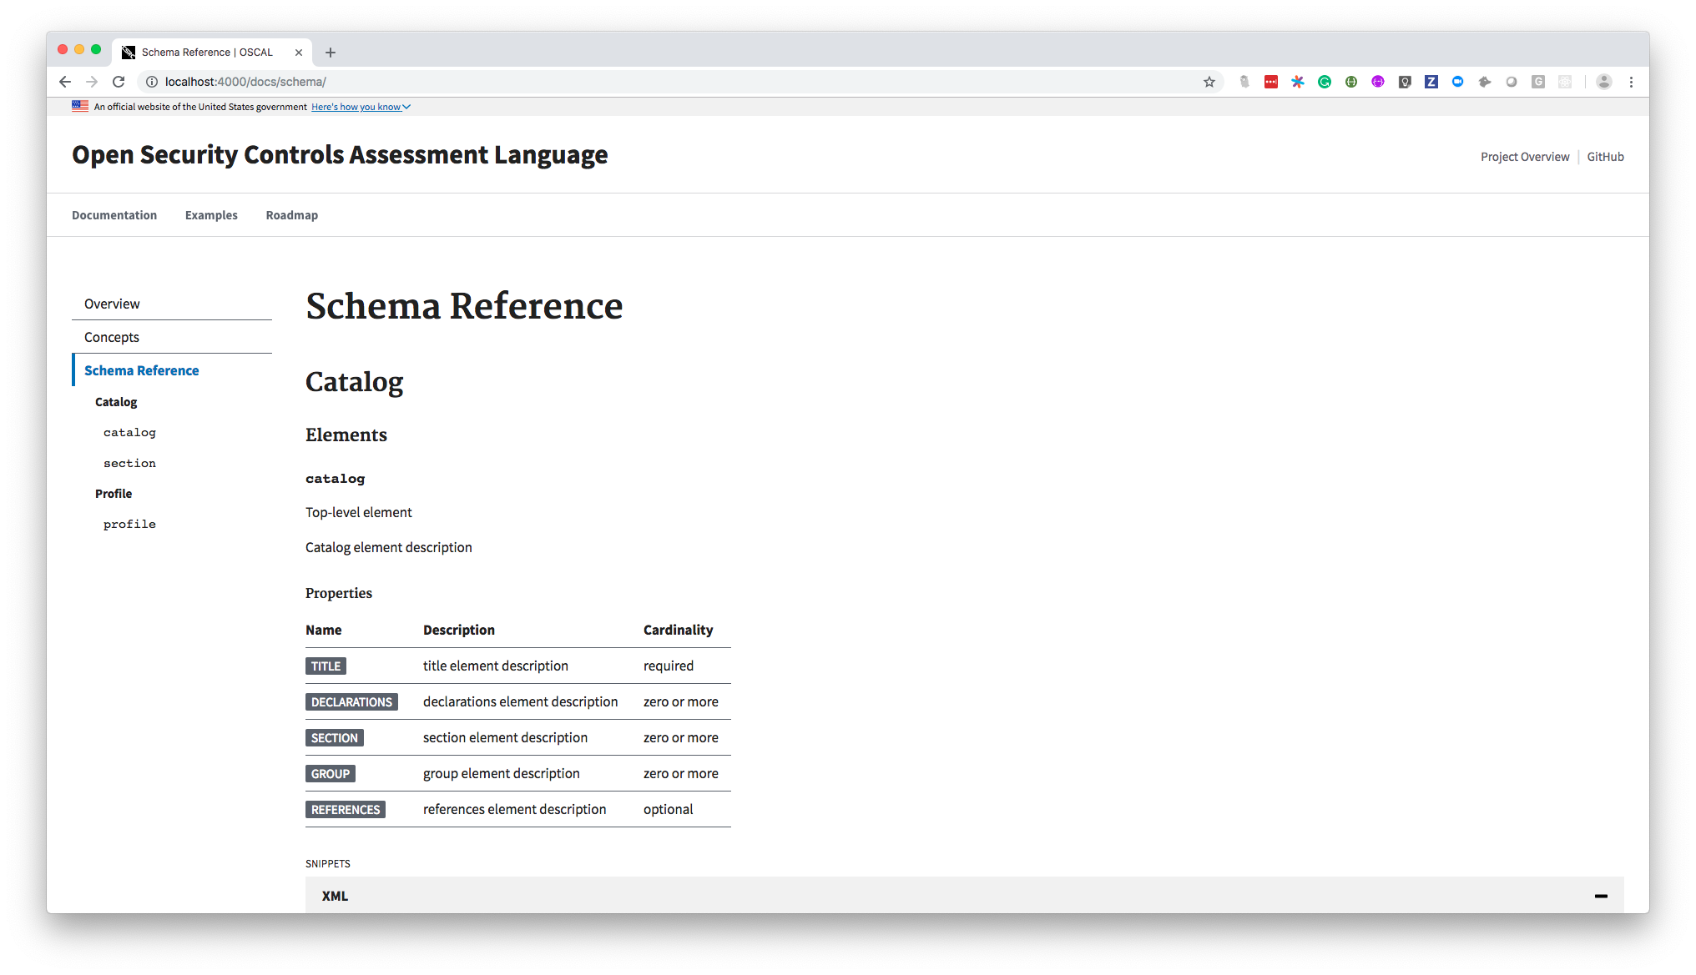Image resolution: width=1696 pixels, height=975 pixels.
Task: Click the red LastPass extension icon
Action: click(1271, 82)
